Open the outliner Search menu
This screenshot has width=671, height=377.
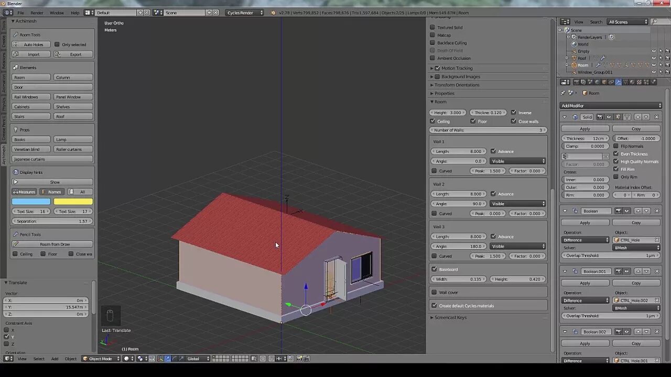[x=596, y=22]
